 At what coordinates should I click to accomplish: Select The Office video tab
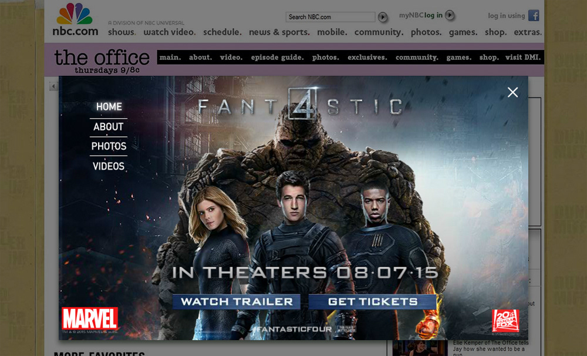tap(231, 58)
